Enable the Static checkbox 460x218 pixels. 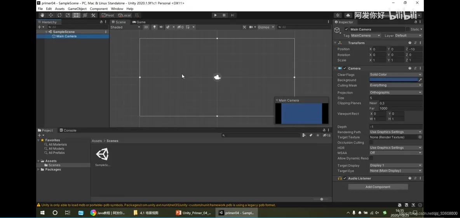tap(408, 30)
